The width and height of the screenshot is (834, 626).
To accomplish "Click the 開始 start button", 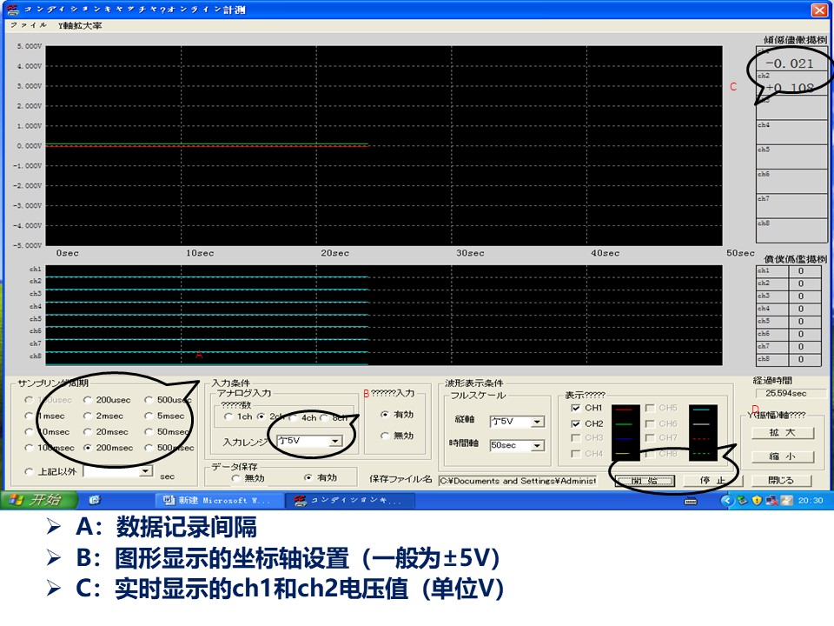I will (645, 481).
